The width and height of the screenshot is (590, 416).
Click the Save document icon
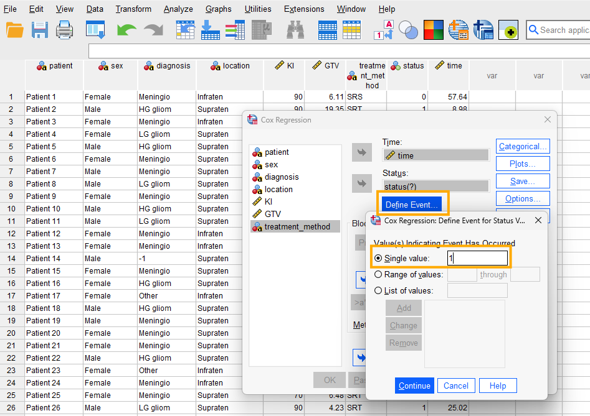click(x=39, y=29)
